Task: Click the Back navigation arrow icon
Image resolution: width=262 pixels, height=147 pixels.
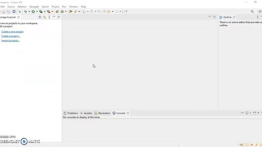Action: [109, 11]
